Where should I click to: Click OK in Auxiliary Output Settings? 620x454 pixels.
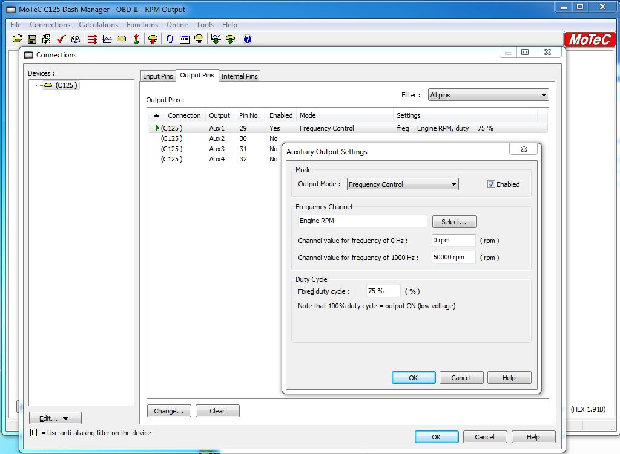point(414,377)
